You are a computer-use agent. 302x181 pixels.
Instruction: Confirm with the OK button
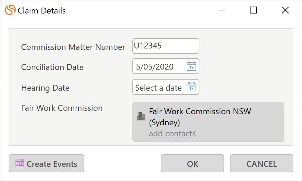tap(192, 163)
